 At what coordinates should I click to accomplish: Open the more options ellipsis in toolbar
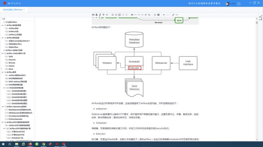(177, 15)
